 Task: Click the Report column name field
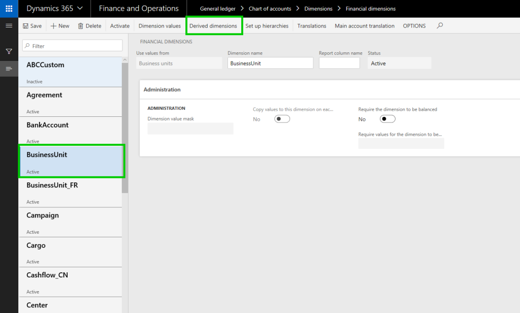(x=339, y=62)
